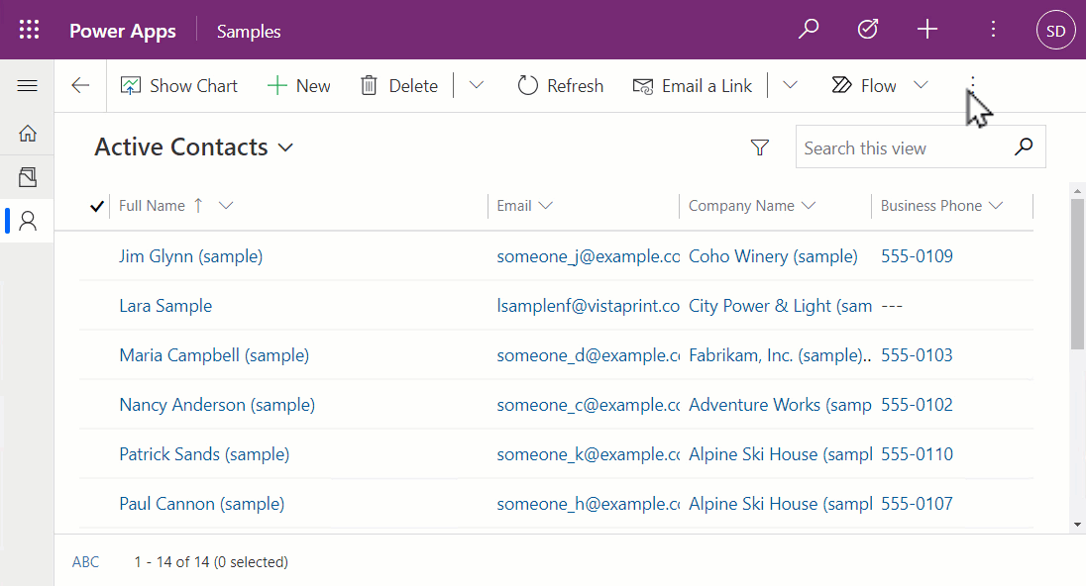Open the view filter funnel icon
The image size is (1086, 586).
[760, 147]
